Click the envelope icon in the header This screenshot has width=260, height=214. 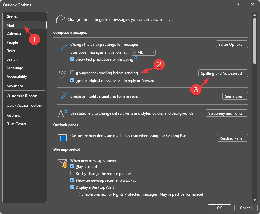[x=60, y=19]
